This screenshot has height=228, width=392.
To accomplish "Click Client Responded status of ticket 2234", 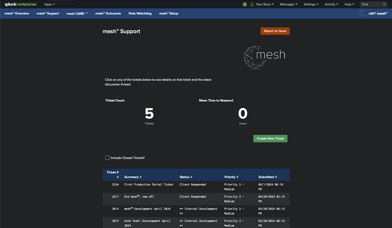I will (x=193, y=185).
